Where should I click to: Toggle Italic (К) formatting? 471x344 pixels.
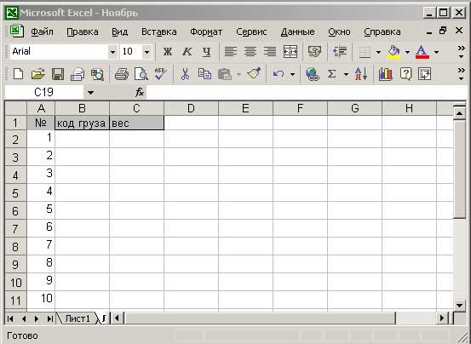pyautogui.click(x=187, y=52)
